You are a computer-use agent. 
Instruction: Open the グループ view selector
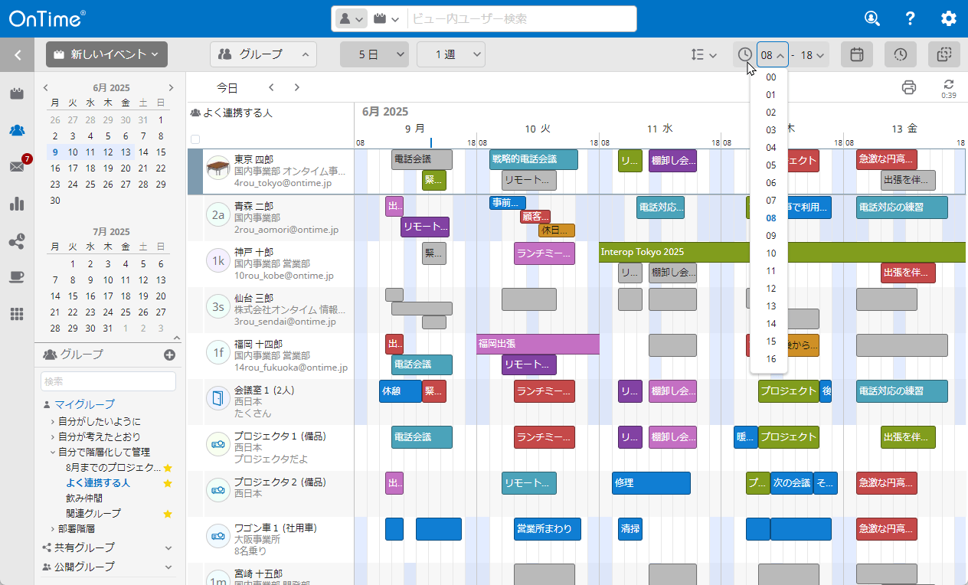tap(263, 54)
